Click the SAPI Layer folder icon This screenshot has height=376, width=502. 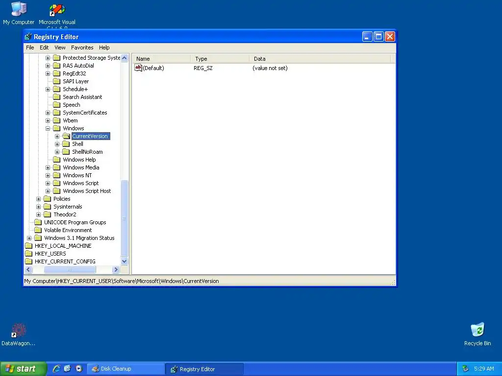(x=57, y=81)
